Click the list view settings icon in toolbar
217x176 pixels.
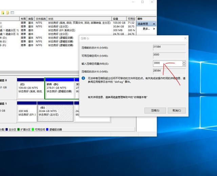click(12, 13)
